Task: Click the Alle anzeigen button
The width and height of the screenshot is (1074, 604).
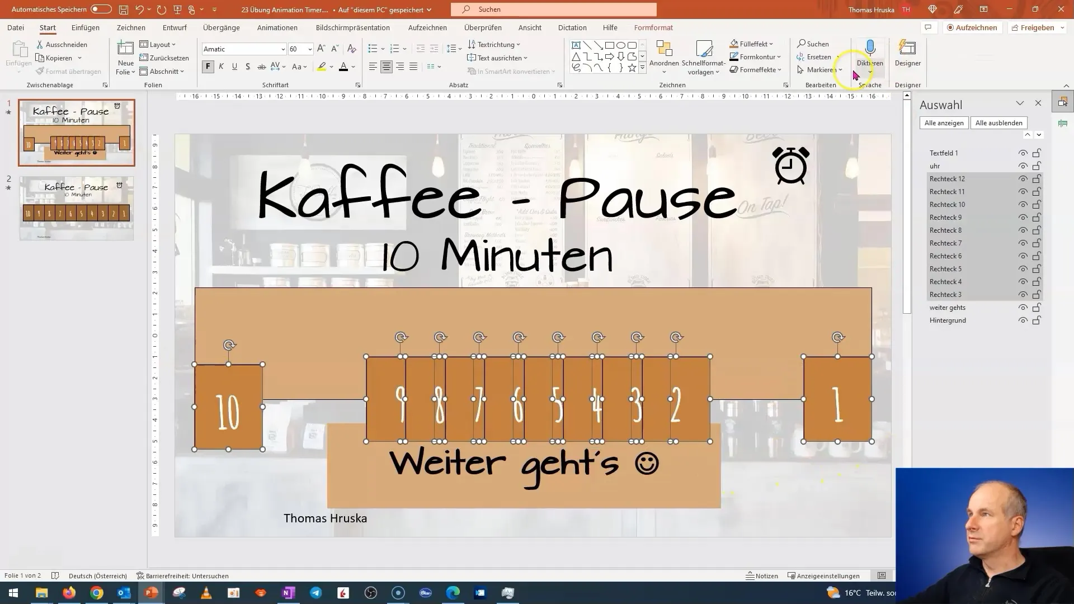Action: [944, 123]
